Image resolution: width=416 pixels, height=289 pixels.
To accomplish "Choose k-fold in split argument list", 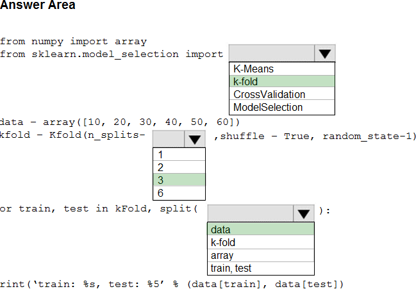I will (x=261, y=242).
